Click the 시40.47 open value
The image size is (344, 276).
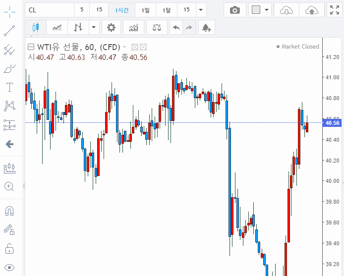pos(41,57)
